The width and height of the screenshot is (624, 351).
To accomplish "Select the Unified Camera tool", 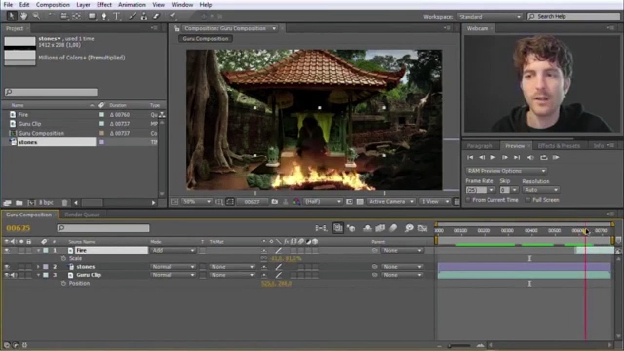I will point(64,16).
